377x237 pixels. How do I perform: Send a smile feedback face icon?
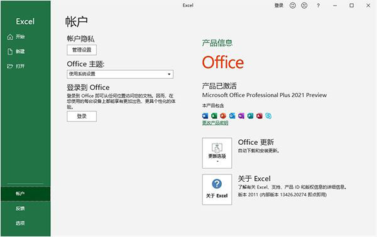pyautogui.click(x=293, y=6)
